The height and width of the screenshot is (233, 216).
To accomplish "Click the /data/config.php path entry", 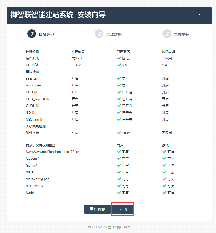I will click(x=37, y=179).
